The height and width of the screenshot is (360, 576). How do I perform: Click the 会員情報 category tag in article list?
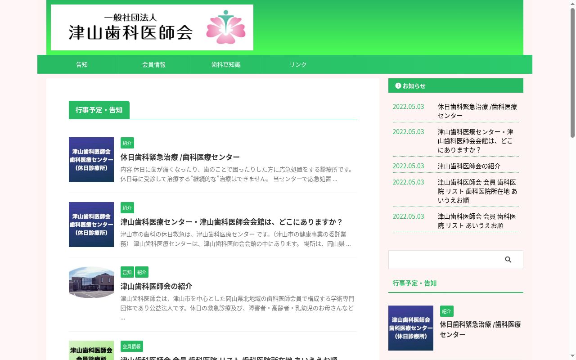(x=132, y=346)
